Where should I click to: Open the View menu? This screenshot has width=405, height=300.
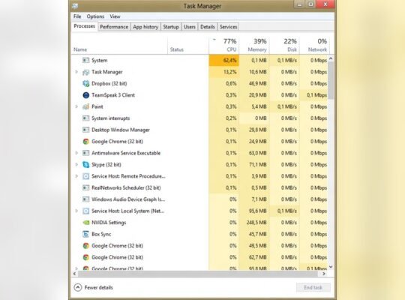(115, 16)
